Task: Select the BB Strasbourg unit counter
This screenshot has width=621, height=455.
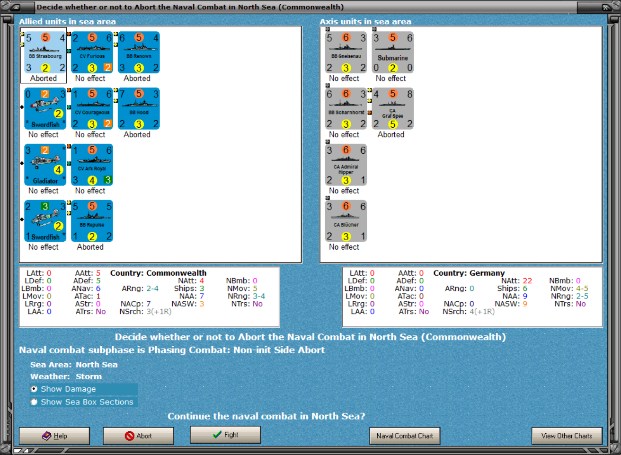Action: 45,52
